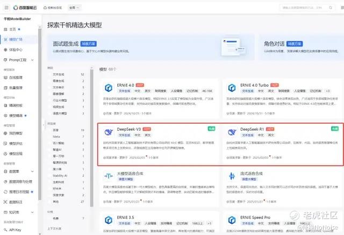This screenshot has width=344, height=235.
Task: Click the 模型广场 sidebar icon
Action: 5,39
